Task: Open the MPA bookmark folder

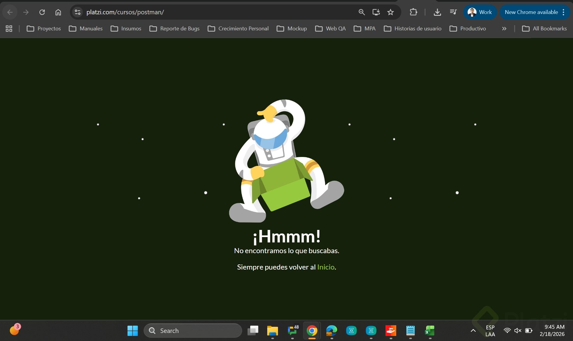Action: click(365, 29)
